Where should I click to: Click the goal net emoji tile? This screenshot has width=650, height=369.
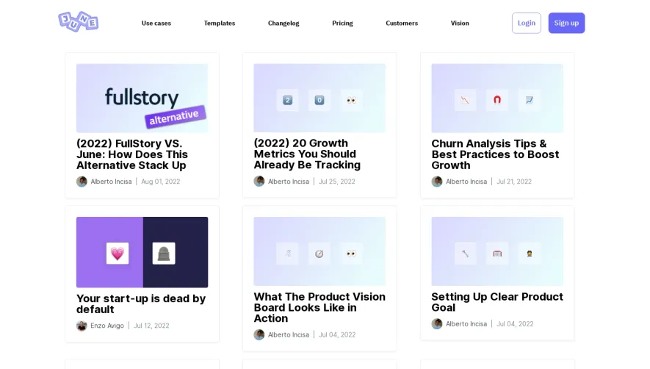[x=497, y=254]
